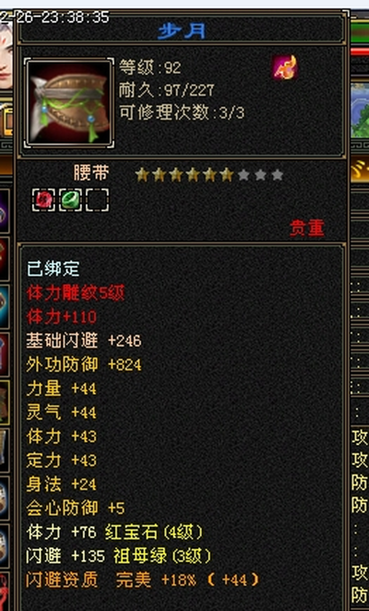Click the 已绑定 bound status text
Screen dimensions: 369x611
click(53, 269)
